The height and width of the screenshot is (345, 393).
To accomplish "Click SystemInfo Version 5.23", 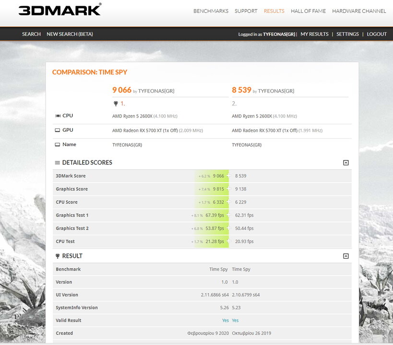I will click(236, 308).
